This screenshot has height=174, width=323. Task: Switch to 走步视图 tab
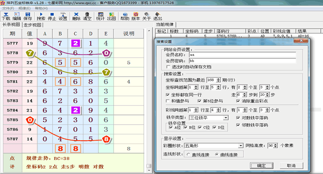tap(32, 25)
